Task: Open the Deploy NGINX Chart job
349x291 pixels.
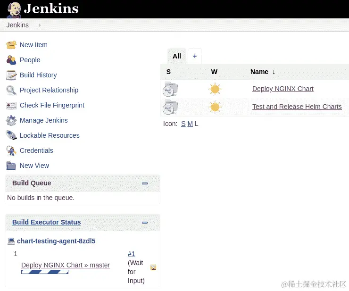Action: [283, 89]
